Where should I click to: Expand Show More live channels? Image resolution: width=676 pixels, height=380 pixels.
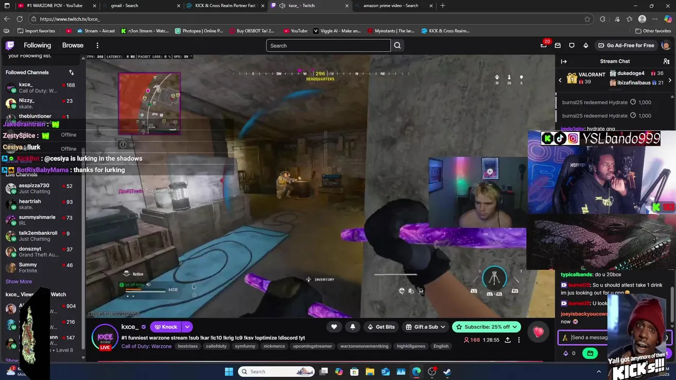(18, 282)
